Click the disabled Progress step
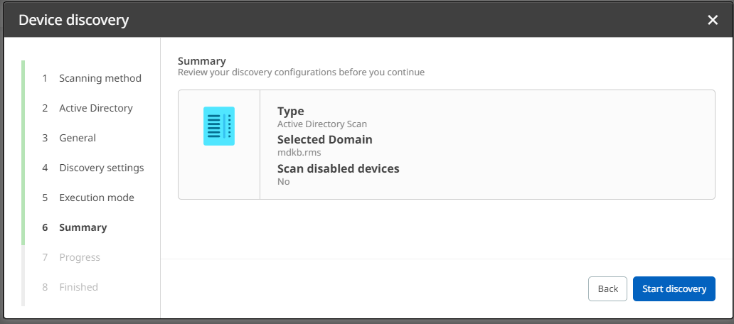This screenshot has height=324, width=734. click(x=79, y=257)
